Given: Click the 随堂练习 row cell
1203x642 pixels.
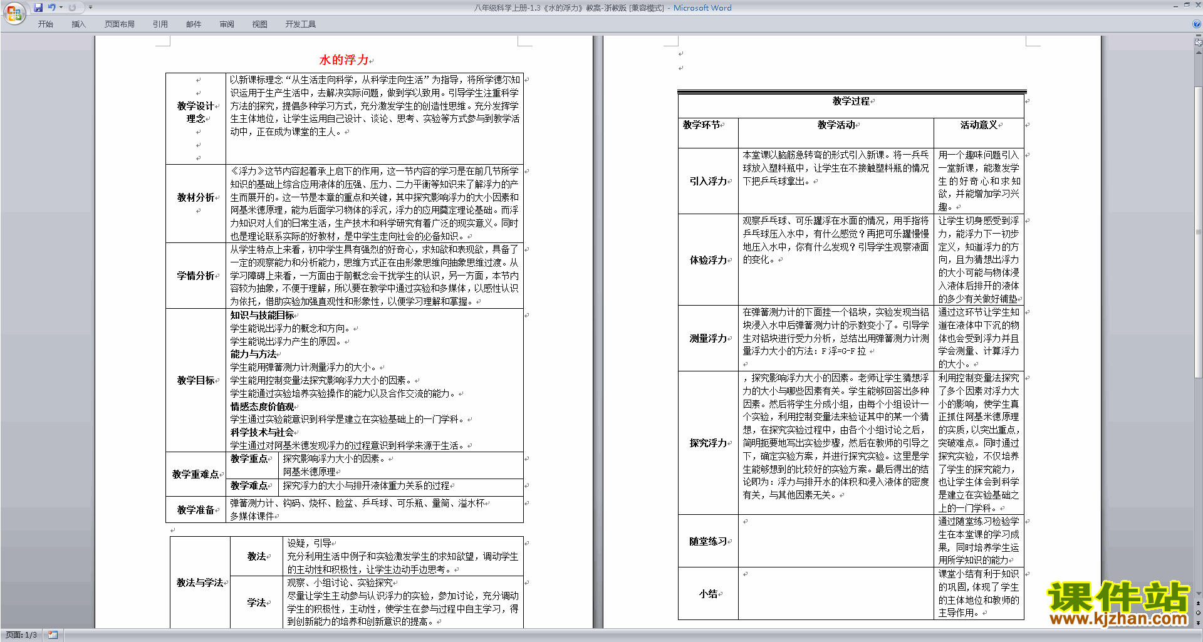Looking at the screenshot, I should pos(708,541).
